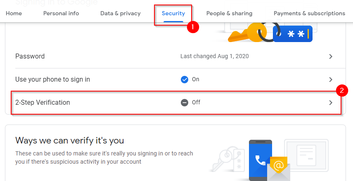Viewport: 353px width, 181px height.
Task: Select the Security tab
Action: point(173,13)
